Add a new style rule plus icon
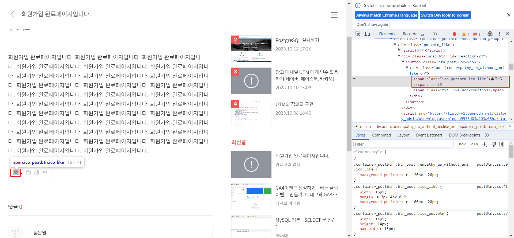 point(485,144)
